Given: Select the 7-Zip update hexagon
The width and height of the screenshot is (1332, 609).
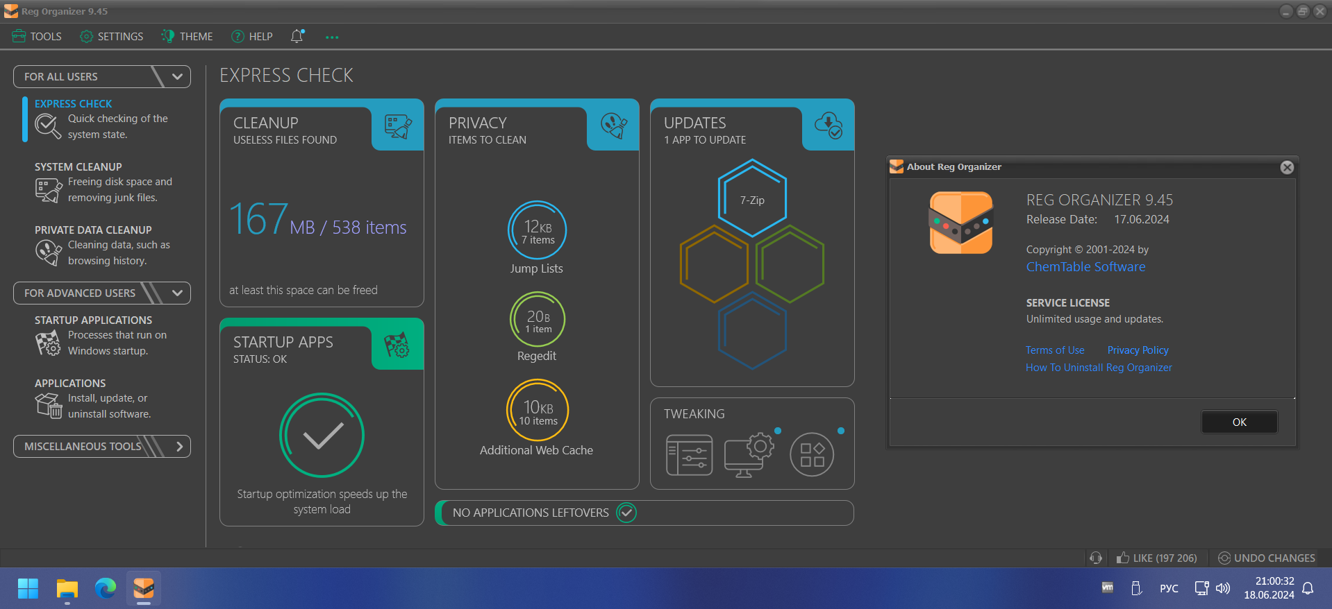Looking at the screenshot, I should click(752, 199).
